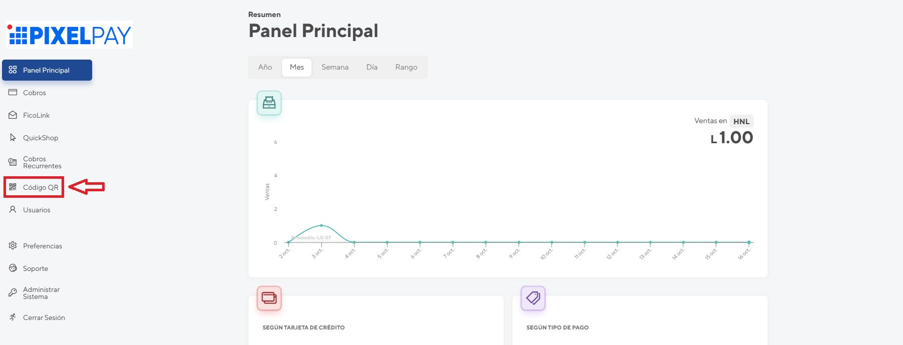Click the cash register icon above sales chart

269,103
